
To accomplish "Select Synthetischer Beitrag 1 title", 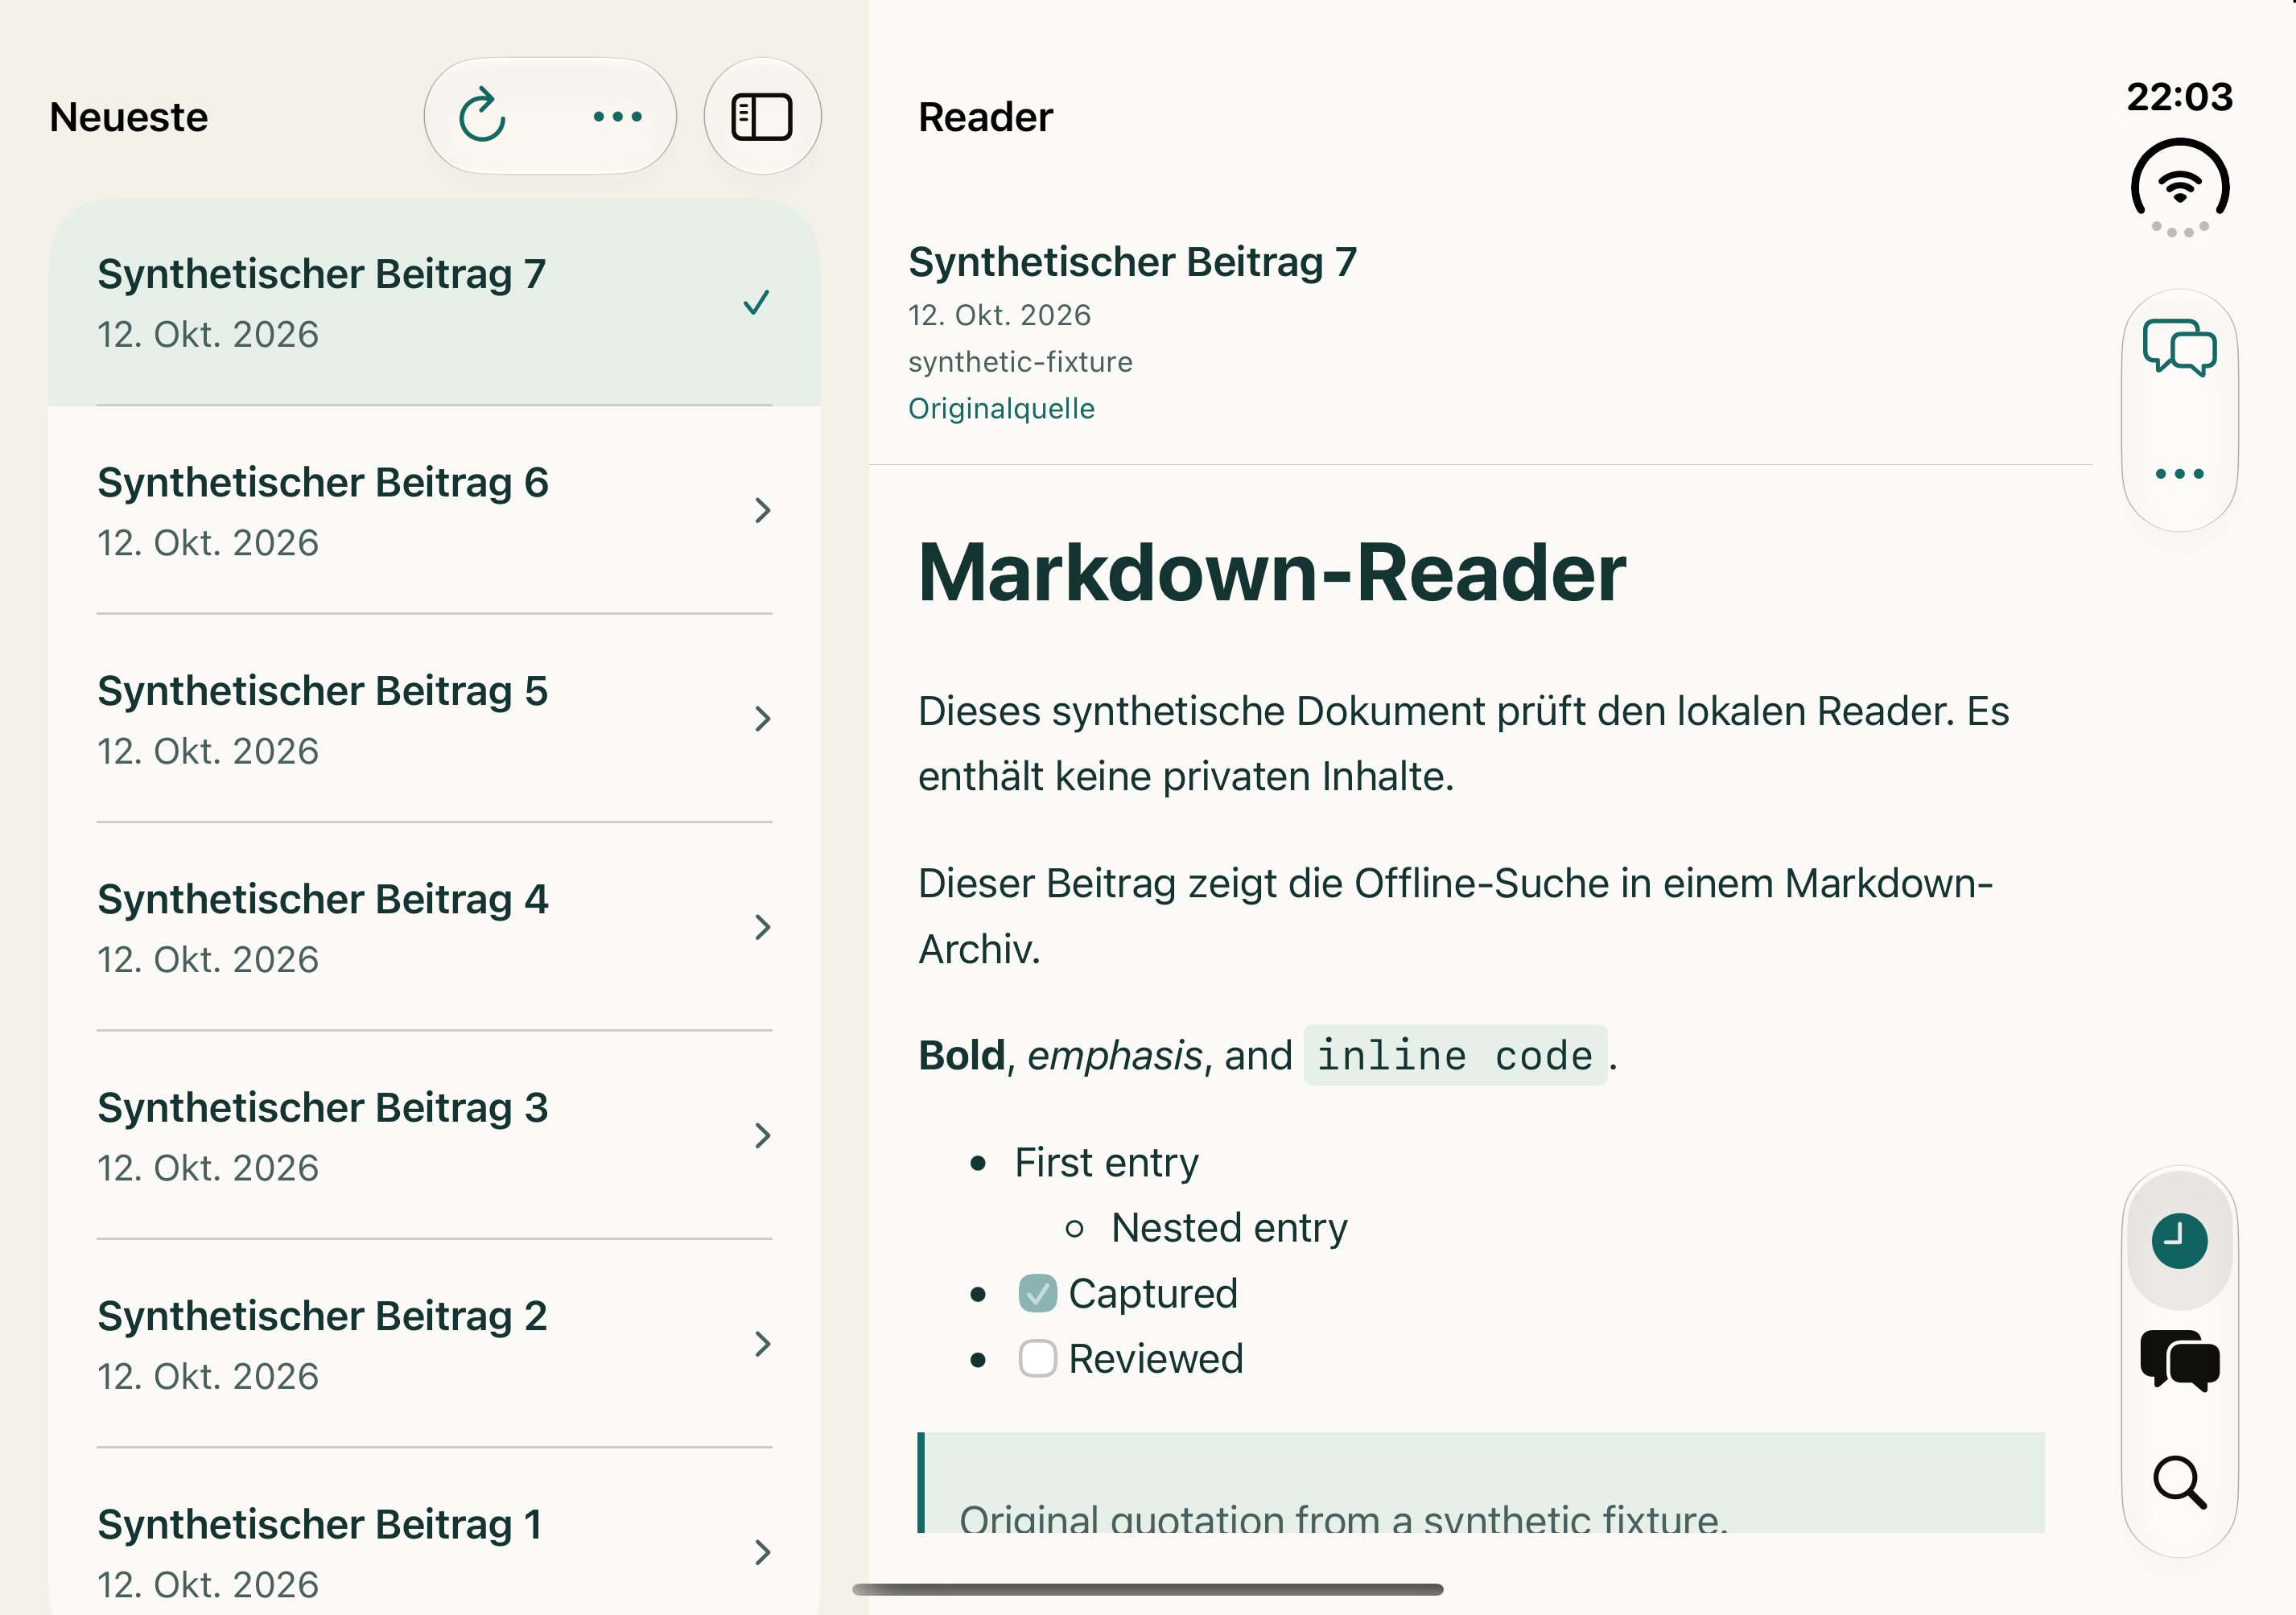I will (x=320, y=1524).
